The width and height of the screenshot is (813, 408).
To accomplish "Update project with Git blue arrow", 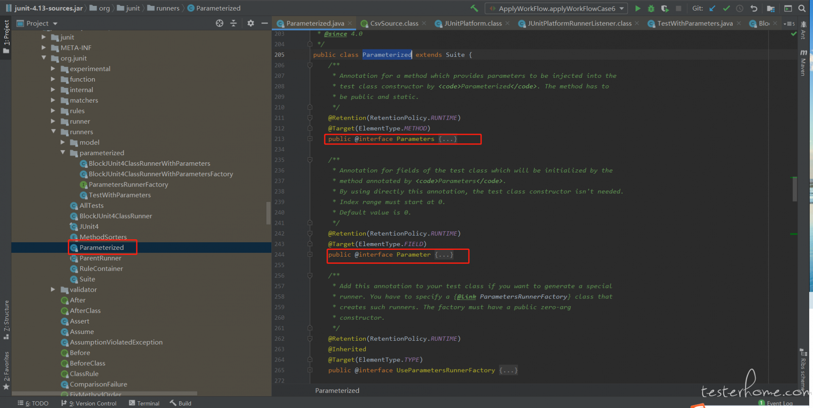I will 712,8.
